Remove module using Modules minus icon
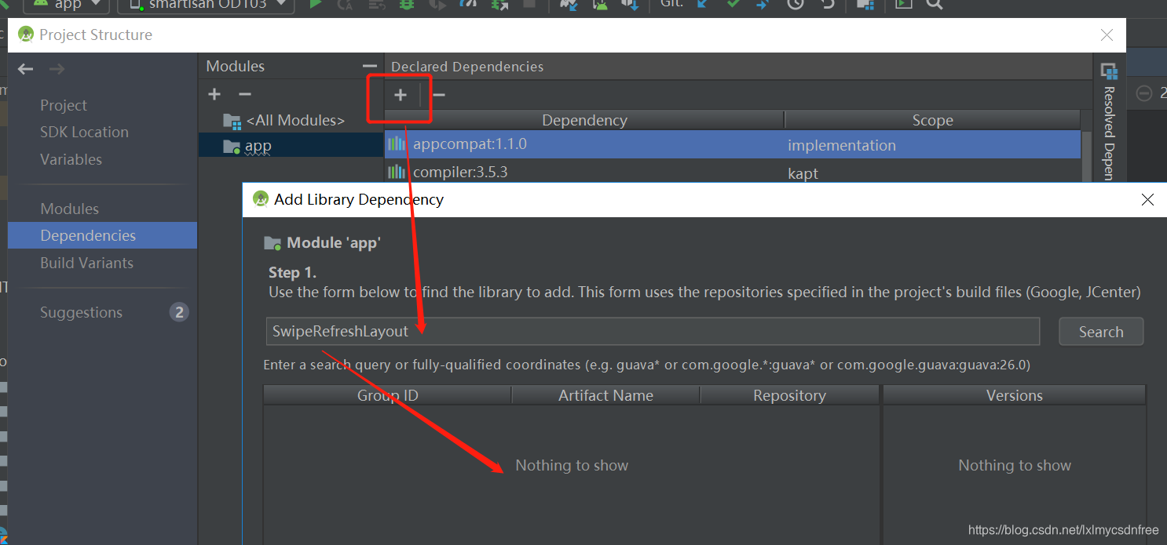1167x545 pixels. (245, 94)
